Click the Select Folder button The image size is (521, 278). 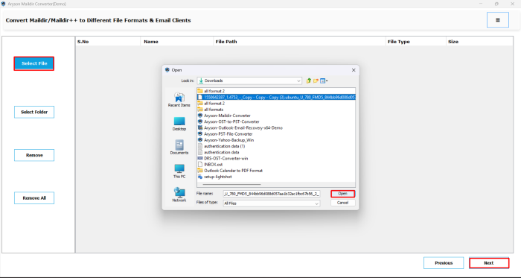pyautogui.click(x=34, y=112)
